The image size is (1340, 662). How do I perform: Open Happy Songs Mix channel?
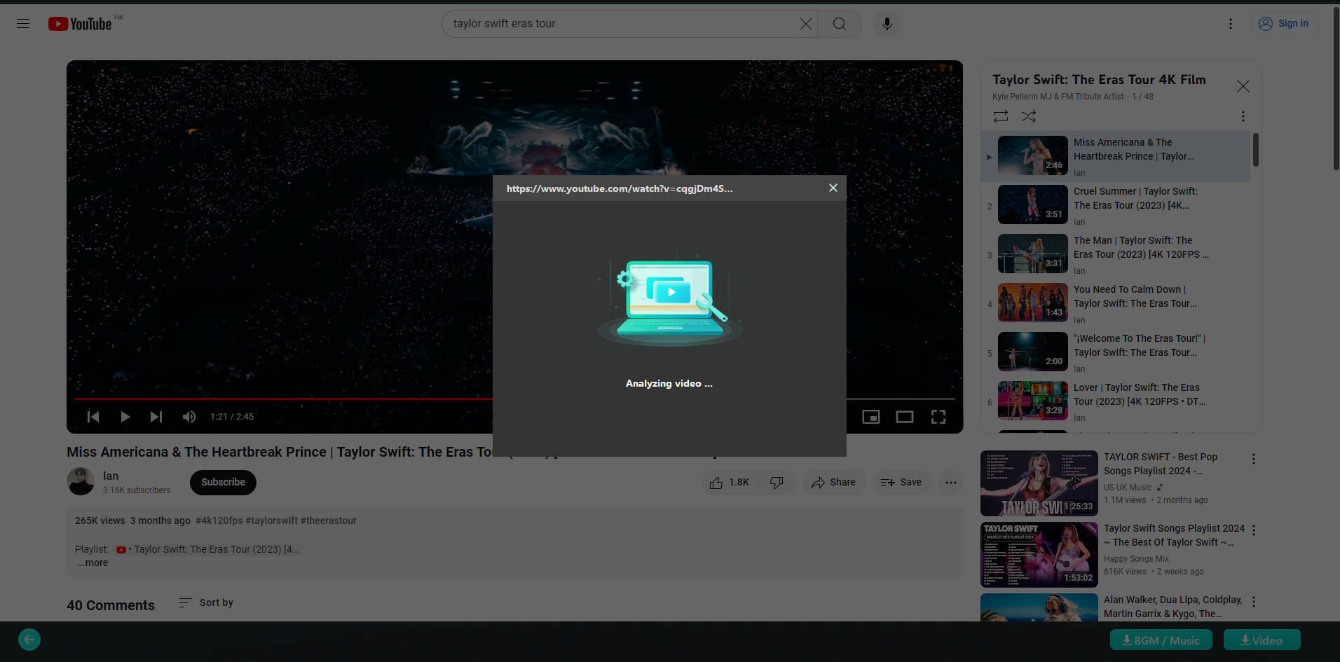point(1136,559)
